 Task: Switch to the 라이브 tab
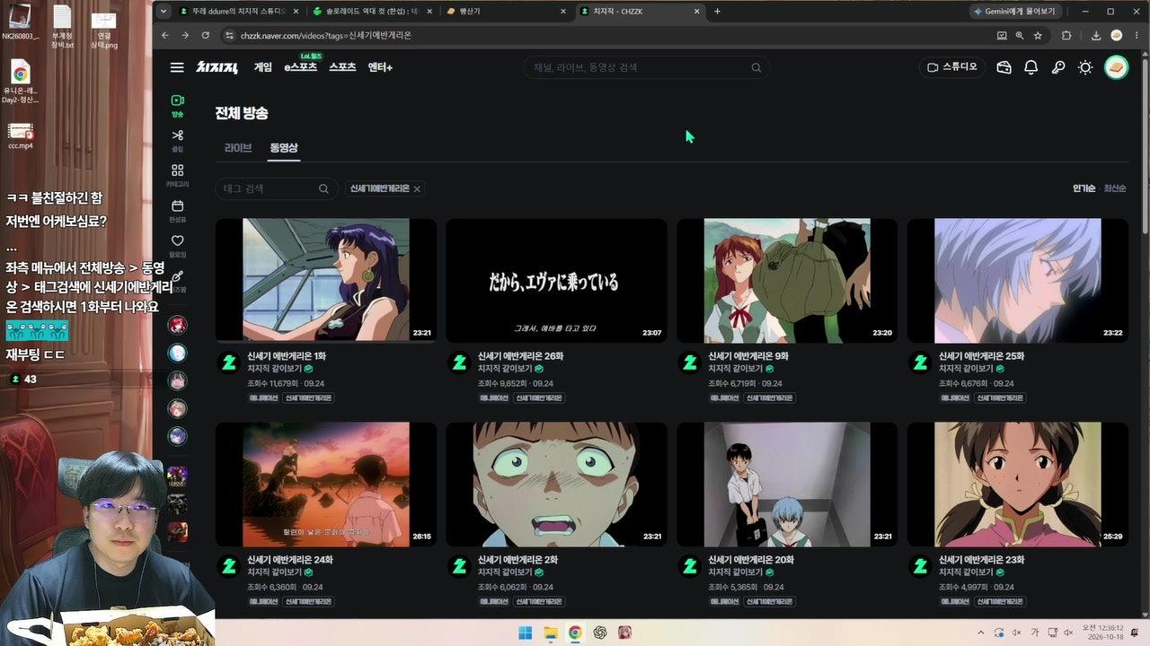(238, 148)
